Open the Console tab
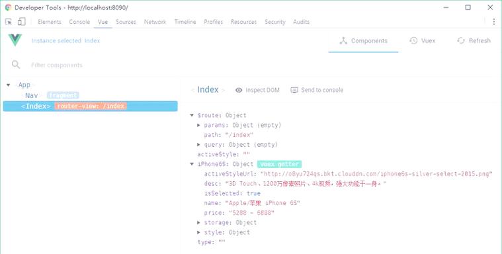Screen dimensions: 502x254 tap(79, 22)
